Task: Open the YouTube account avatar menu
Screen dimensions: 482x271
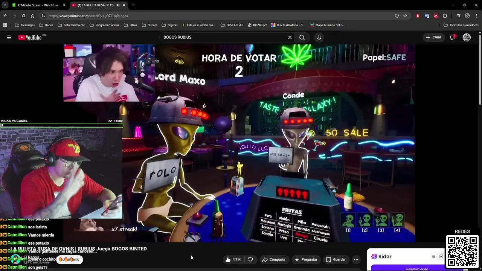Action: (467, 37)
